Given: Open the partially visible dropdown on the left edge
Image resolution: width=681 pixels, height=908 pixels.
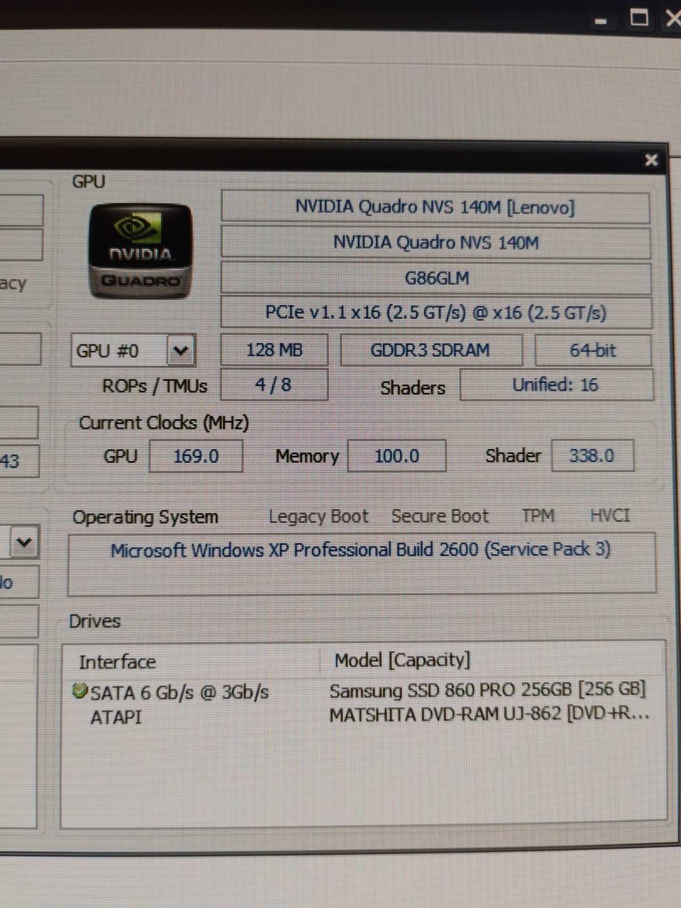Looking at the screenshot, I should 24,543.
